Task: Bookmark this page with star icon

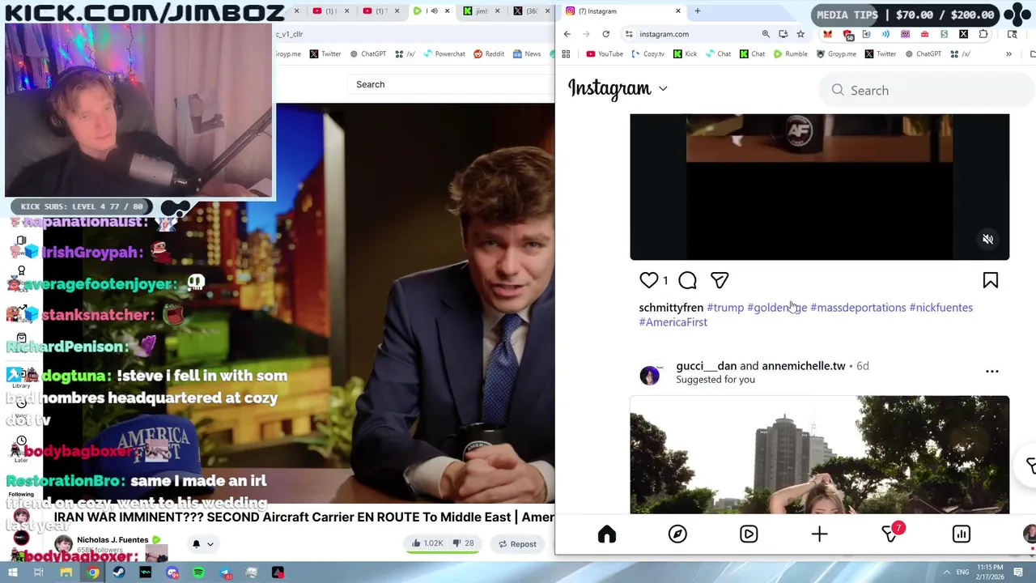Action: coord(800,34)
